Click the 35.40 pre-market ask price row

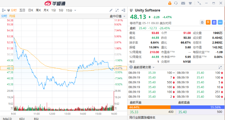tap(200, 112)
